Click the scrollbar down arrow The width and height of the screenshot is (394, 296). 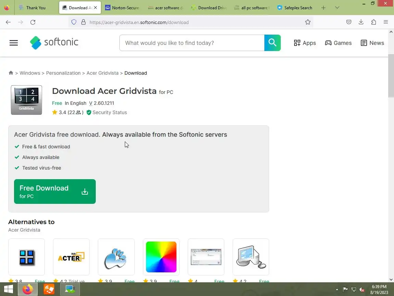pyautogui.click(x=391, y=280)
